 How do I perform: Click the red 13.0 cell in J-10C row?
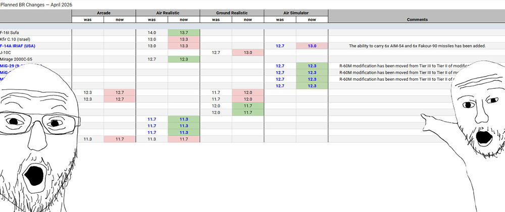248,52
